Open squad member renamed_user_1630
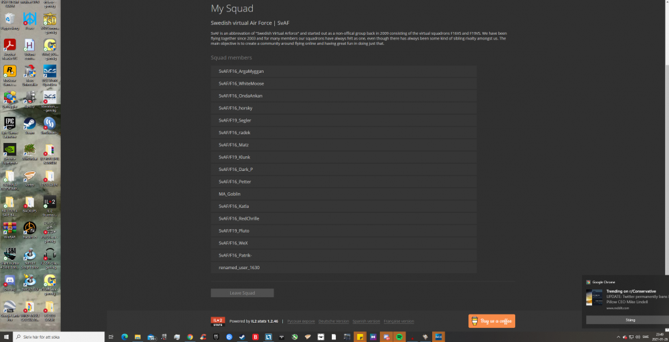The image size is (669, 342). 343,267
